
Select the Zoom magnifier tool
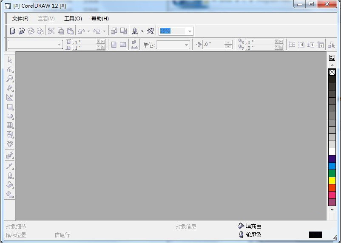[x=10, y=79]
